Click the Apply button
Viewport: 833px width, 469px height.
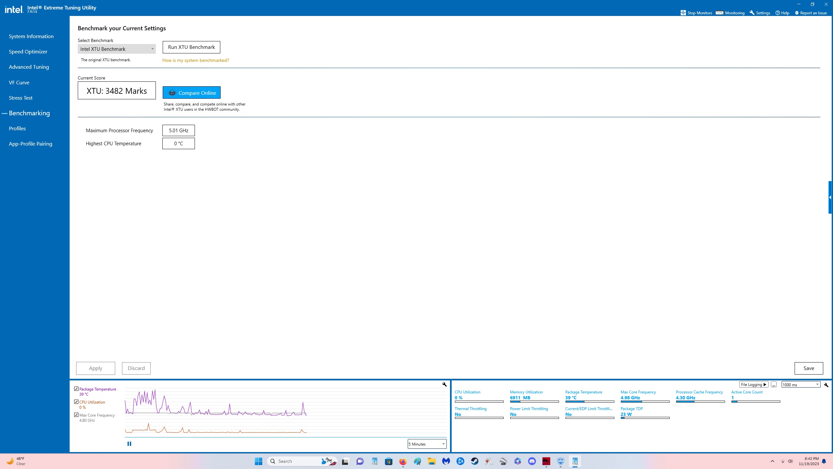[96, 368]
